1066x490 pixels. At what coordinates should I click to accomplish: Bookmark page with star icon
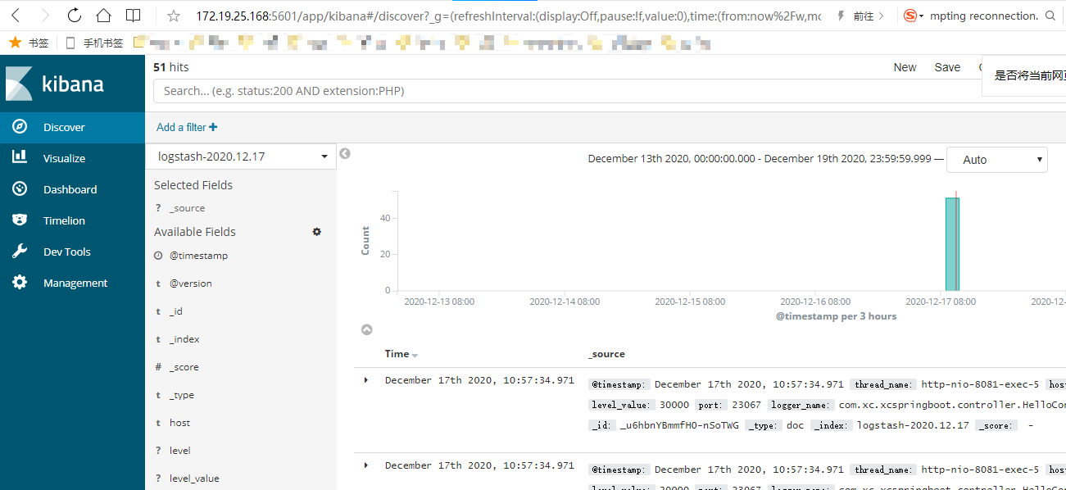click(173, 16)
